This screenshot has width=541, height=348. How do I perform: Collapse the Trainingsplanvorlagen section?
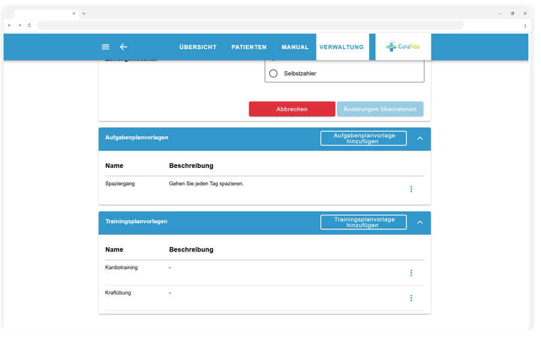(x=420, y=222)
